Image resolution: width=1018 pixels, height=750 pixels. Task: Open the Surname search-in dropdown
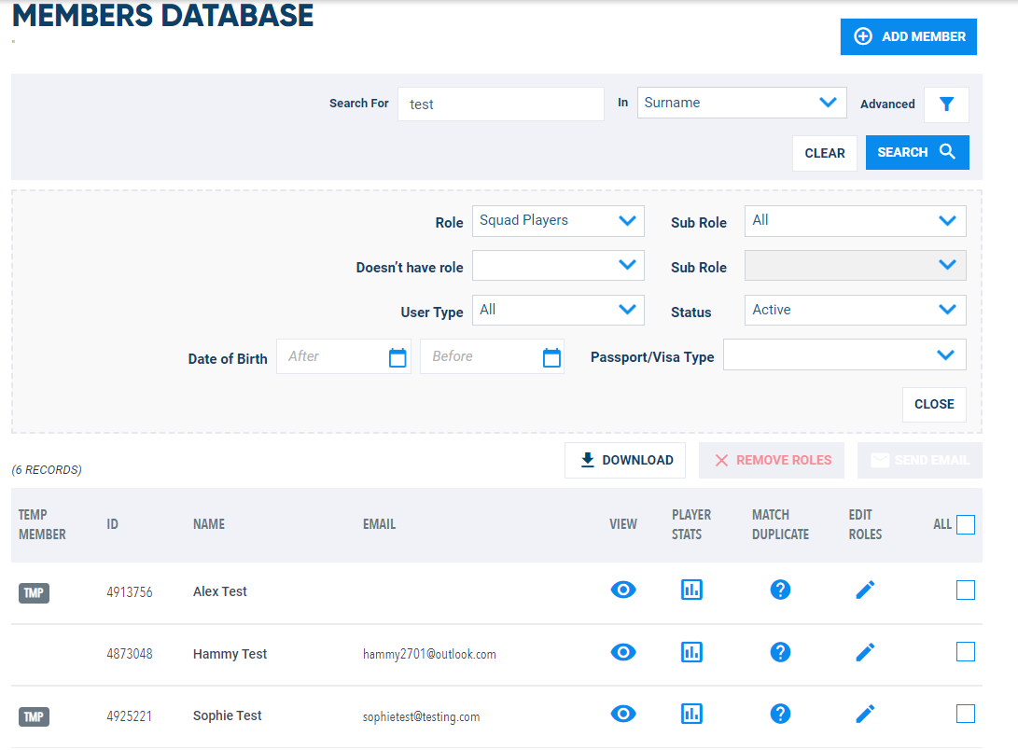coord(742,103)
